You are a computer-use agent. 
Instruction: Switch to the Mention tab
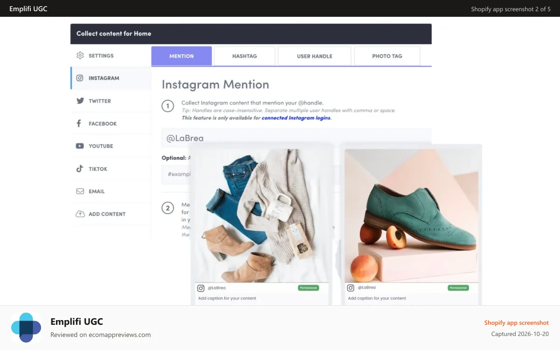(x=182, y=56)
